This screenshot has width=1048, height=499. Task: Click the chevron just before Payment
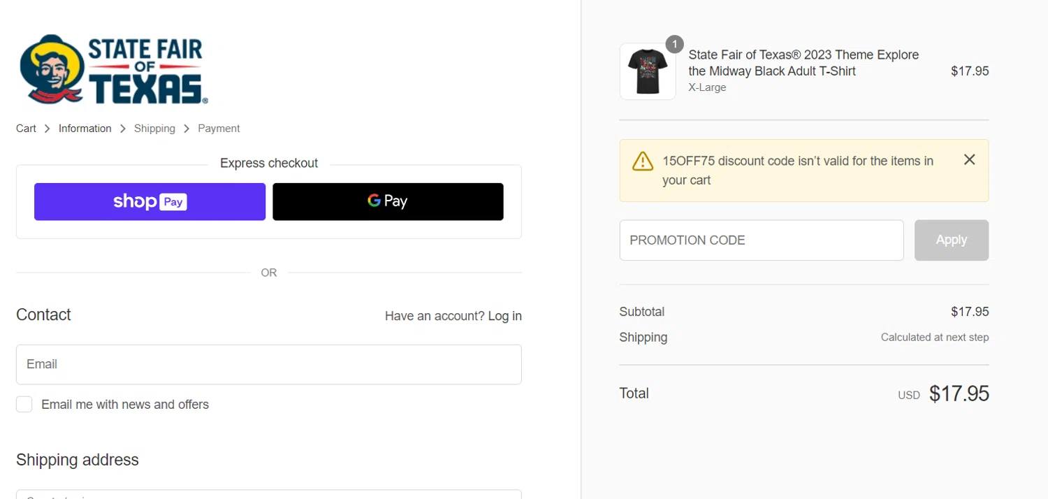click(x=187, y=129)
